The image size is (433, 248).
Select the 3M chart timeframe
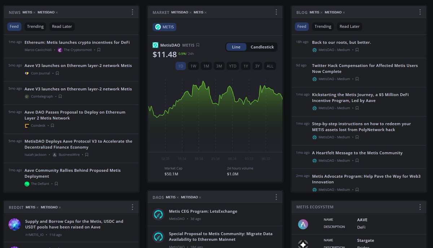[219, 66]
